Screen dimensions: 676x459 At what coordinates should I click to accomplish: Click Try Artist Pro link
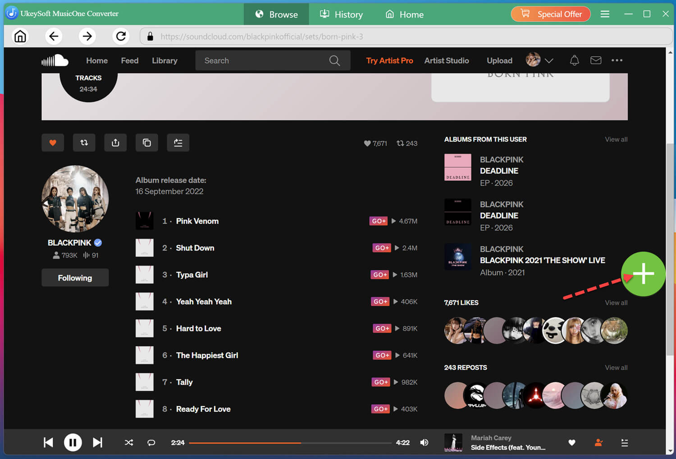point(389,60)
